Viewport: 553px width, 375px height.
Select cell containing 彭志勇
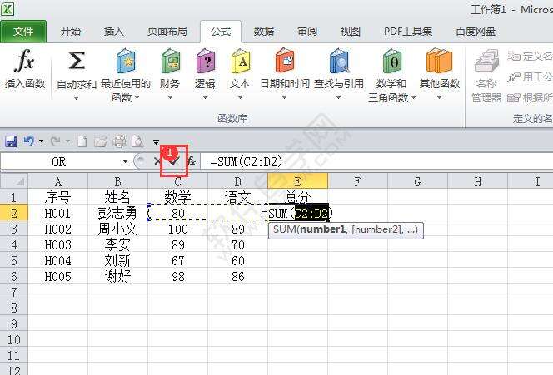(117, 213)
